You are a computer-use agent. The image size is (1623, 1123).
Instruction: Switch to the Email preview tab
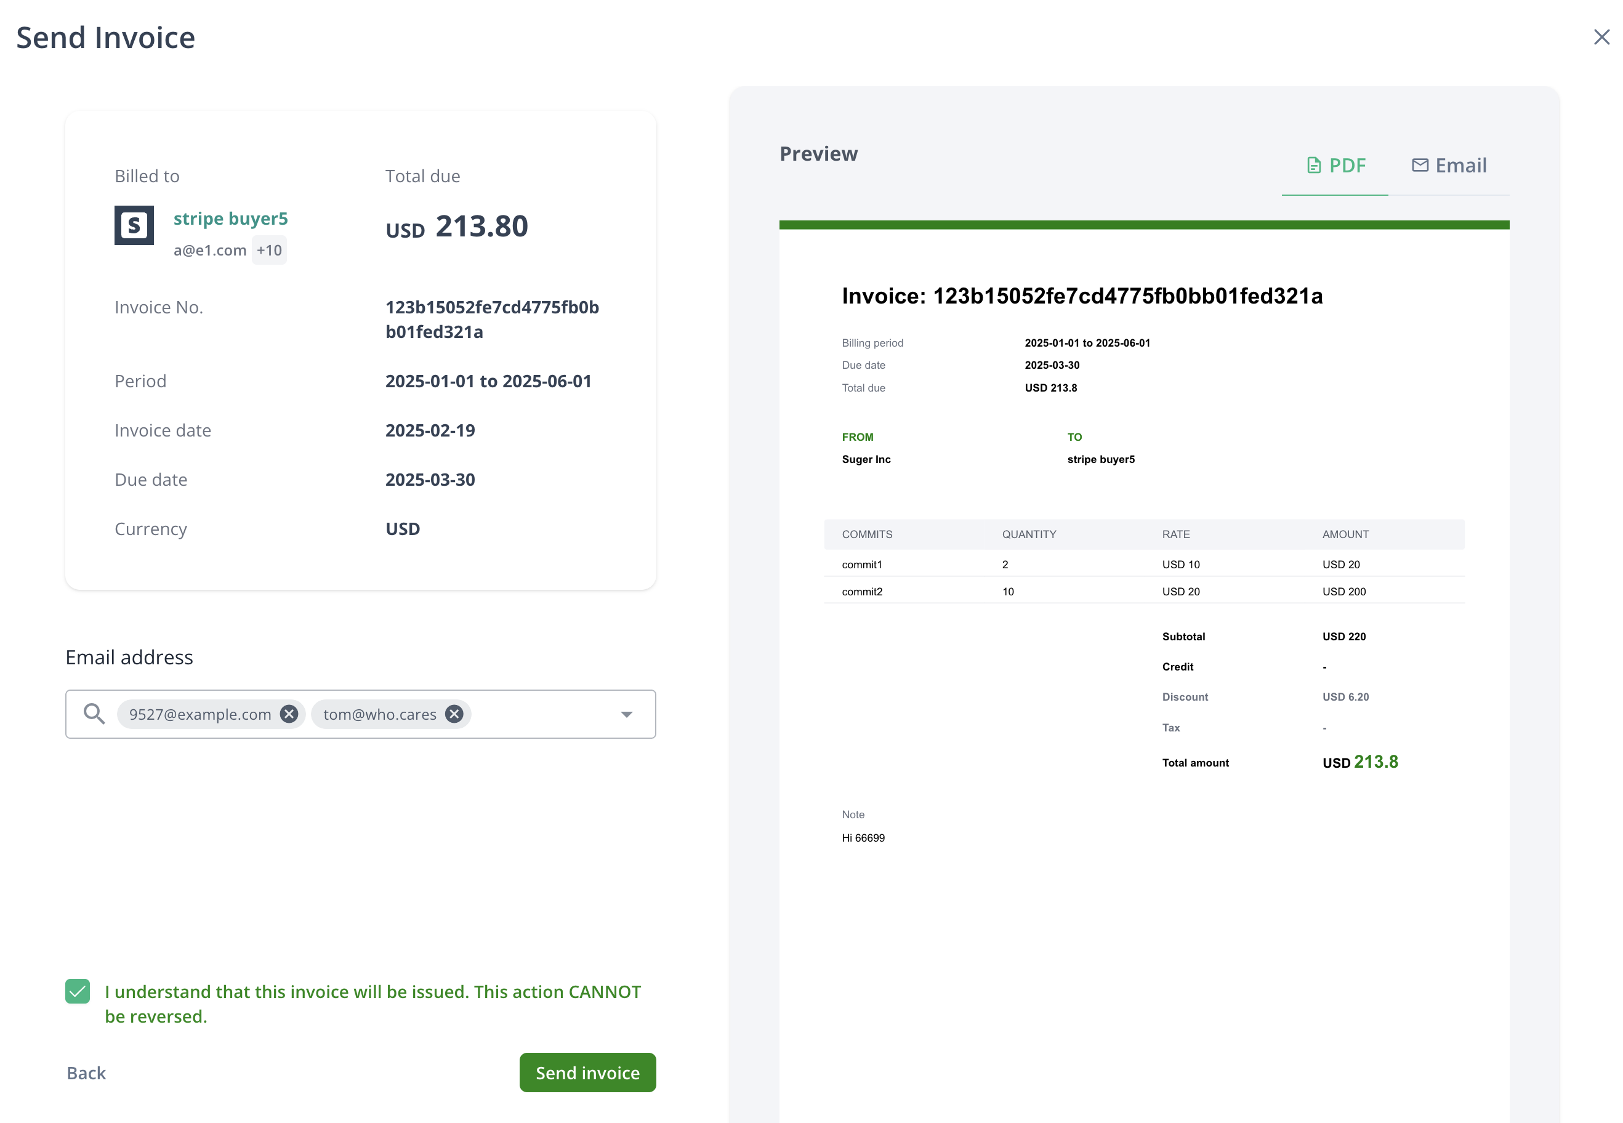[x=1449, y=166]
